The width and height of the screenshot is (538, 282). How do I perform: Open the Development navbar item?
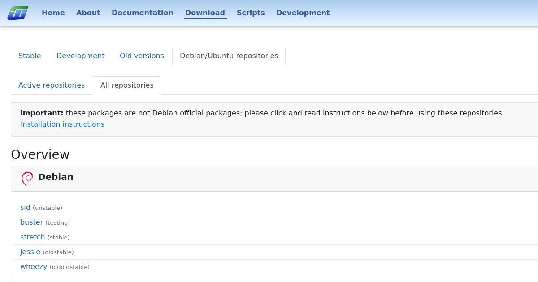pyautogui.click(x=303, y=13)
